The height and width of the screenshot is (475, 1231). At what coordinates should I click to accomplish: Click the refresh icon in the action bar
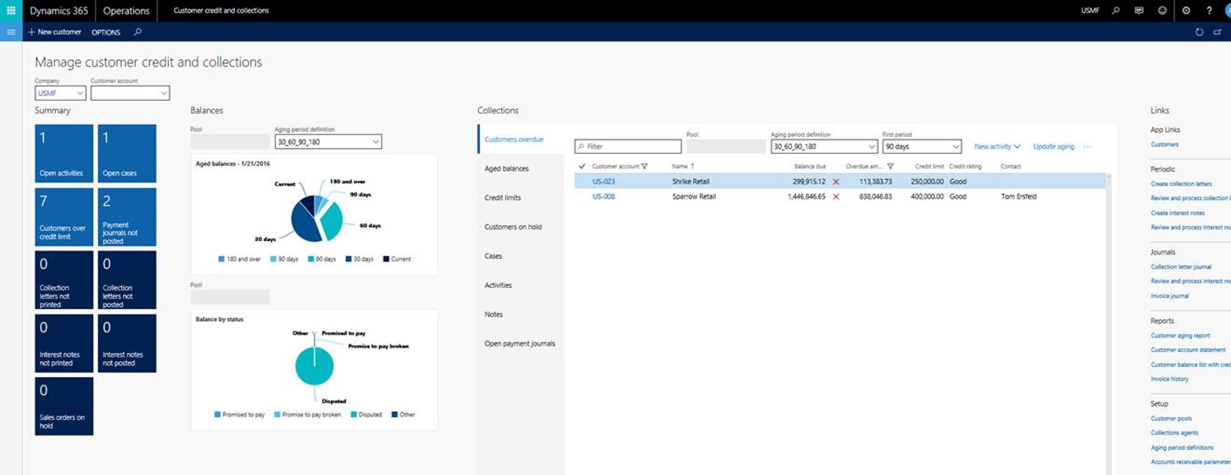(1199, 32)
